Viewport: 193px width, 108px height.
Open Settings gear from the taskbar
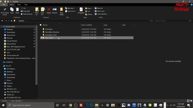[107, 105]
